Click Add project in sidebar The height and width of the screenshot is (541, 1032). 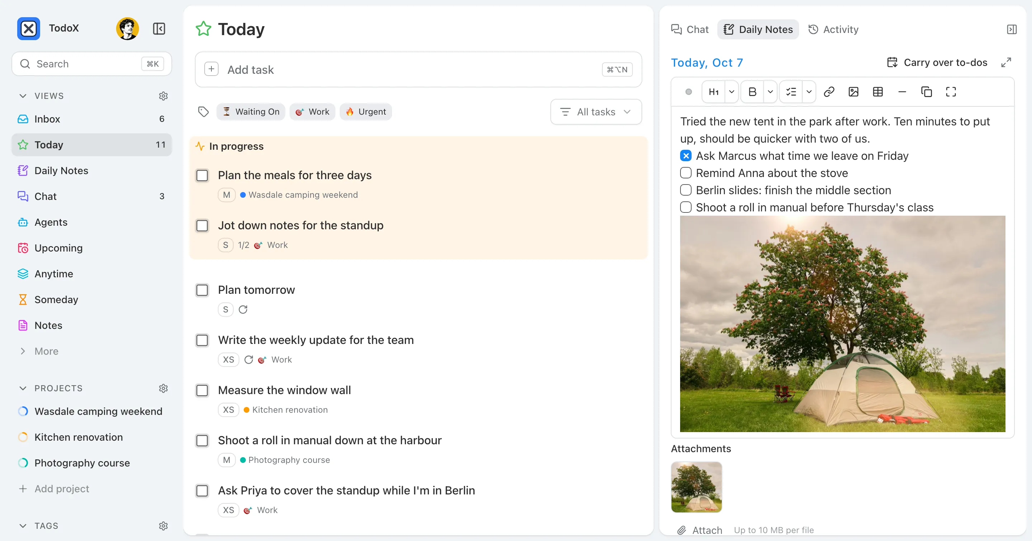(92, 489)
